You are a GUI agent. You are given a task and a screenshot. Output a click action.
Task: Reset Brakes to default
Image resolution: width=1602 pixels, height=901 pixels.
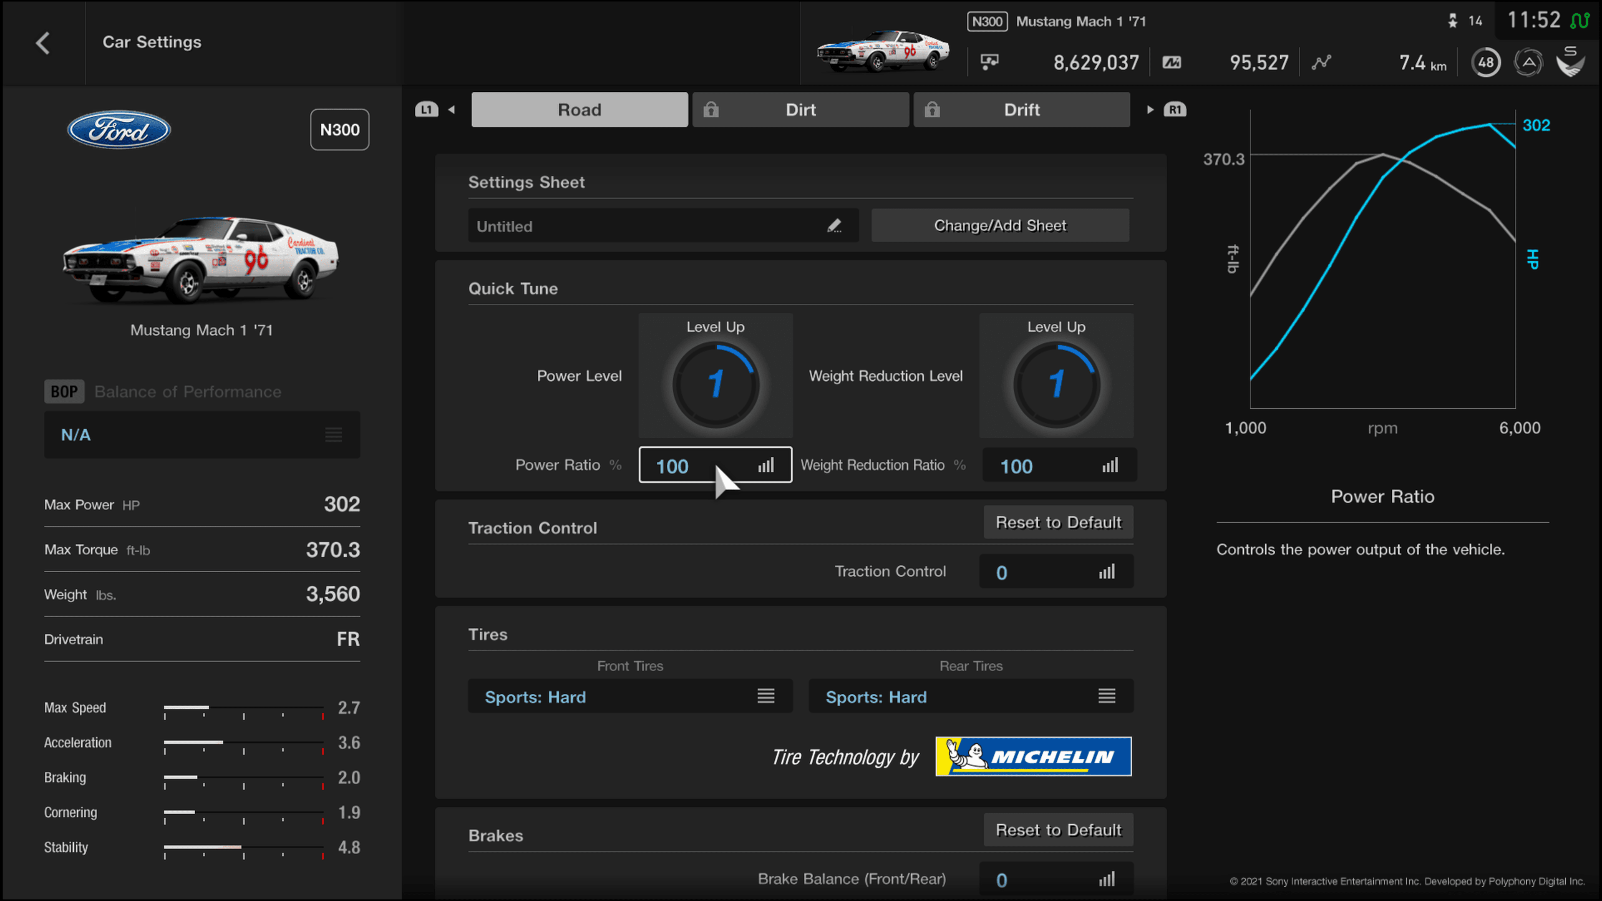click(1058, 830)
